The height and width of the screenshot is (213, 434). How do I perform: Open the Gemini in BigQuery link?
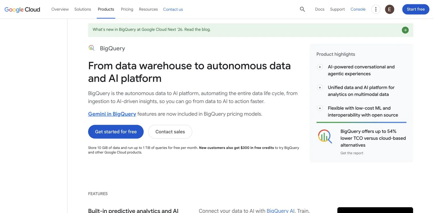point(112,114)
